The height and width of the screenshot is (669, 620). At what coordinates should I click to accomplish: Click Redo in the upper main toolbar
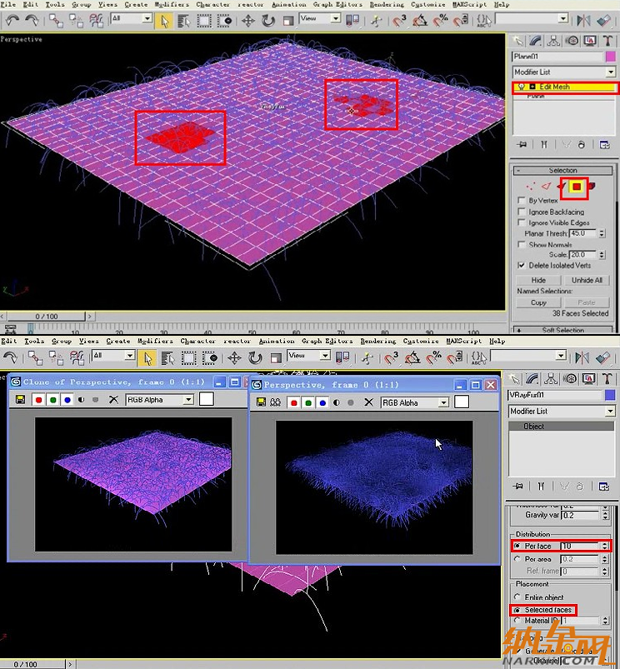click(32, 20)
